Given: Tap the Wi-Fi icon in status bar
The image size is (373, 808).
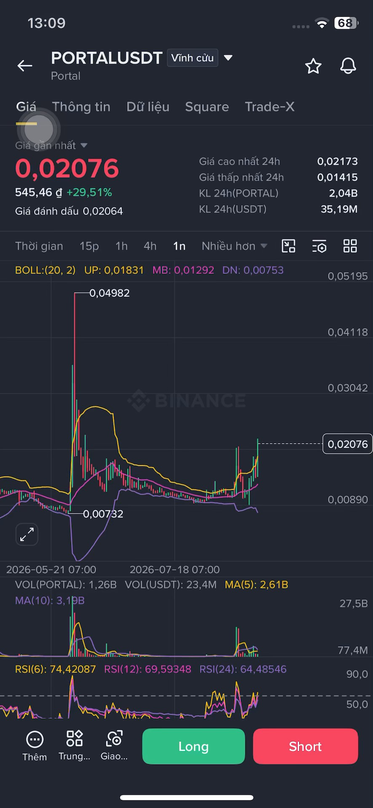Looking at the screenshot, I should click(x=322, y=24).
